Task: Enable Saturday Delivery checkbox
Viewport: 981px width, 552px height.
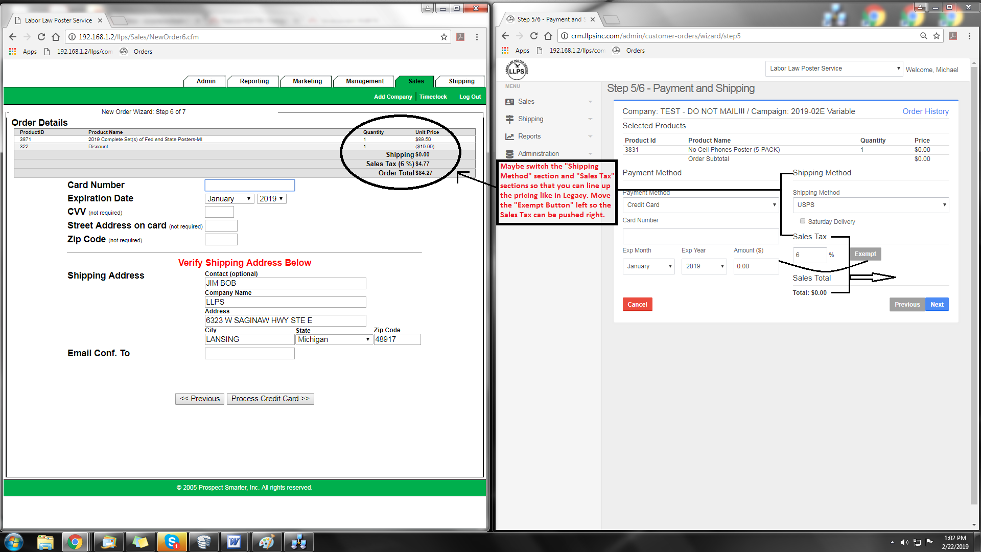Action: click(803, 221)
